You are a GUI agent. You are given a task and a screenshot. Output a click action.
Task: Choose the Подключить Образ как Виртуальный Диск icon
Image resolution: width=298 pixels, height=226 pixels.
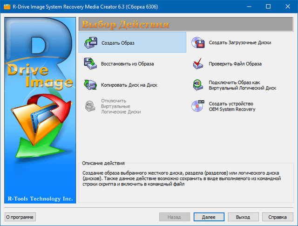pyautogui.click(x=197, y=85)
